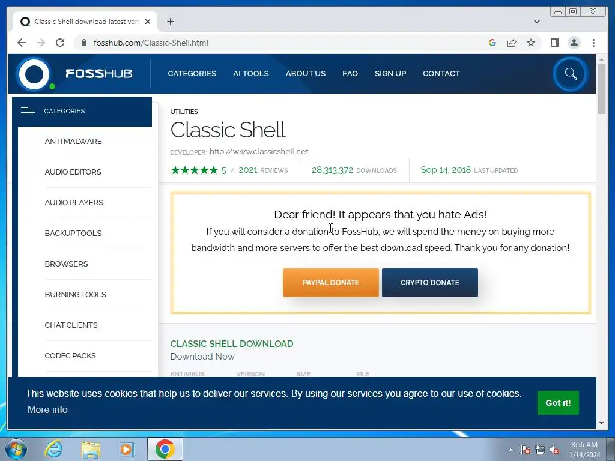Click the Classic Shell Download heading
Image resolution: width=615 pixels, height=461 pixels.
click(232, 344)
